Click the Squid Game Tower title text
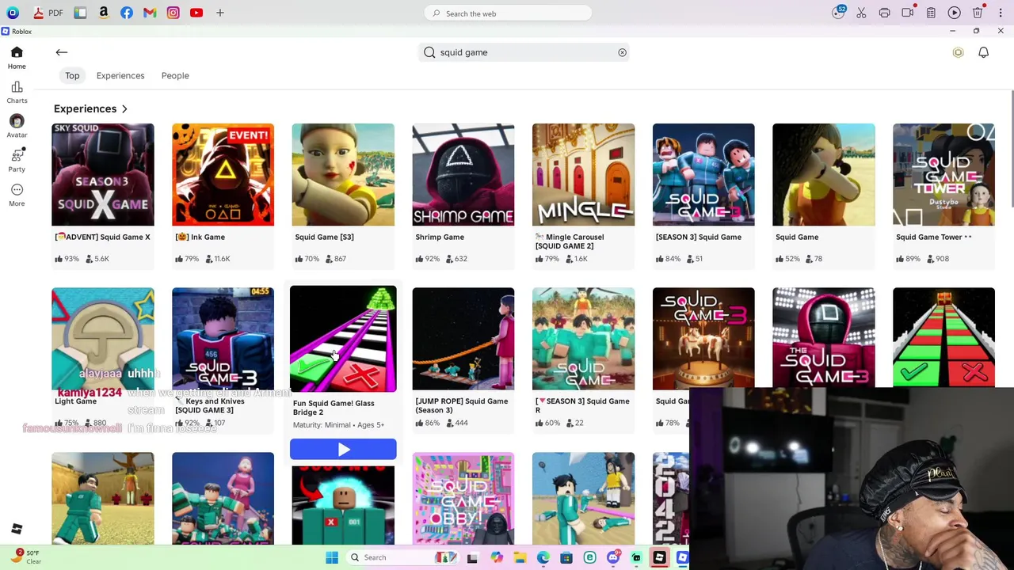 (933, 237)
